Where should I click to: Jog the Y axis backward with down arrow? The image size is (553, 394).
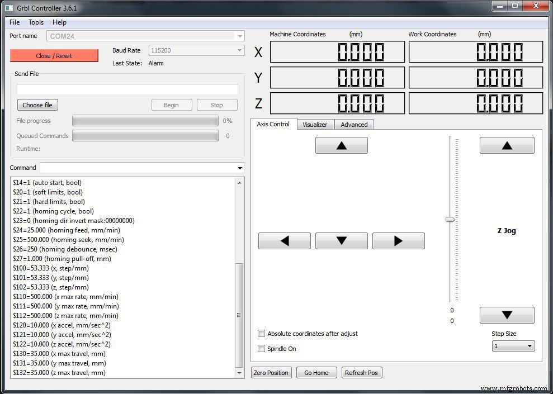coord(341,240)
